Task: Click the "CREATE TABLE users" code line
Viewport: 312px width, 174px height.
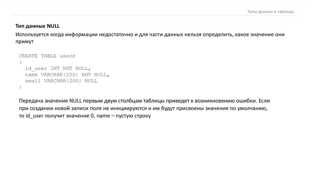Action: tap(47, 56)
